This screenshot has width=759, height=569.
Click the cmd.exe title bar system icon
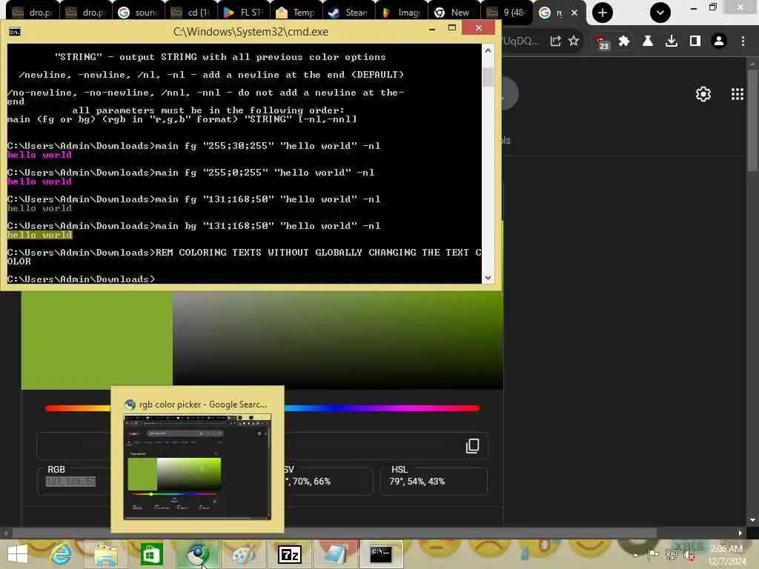15,32
